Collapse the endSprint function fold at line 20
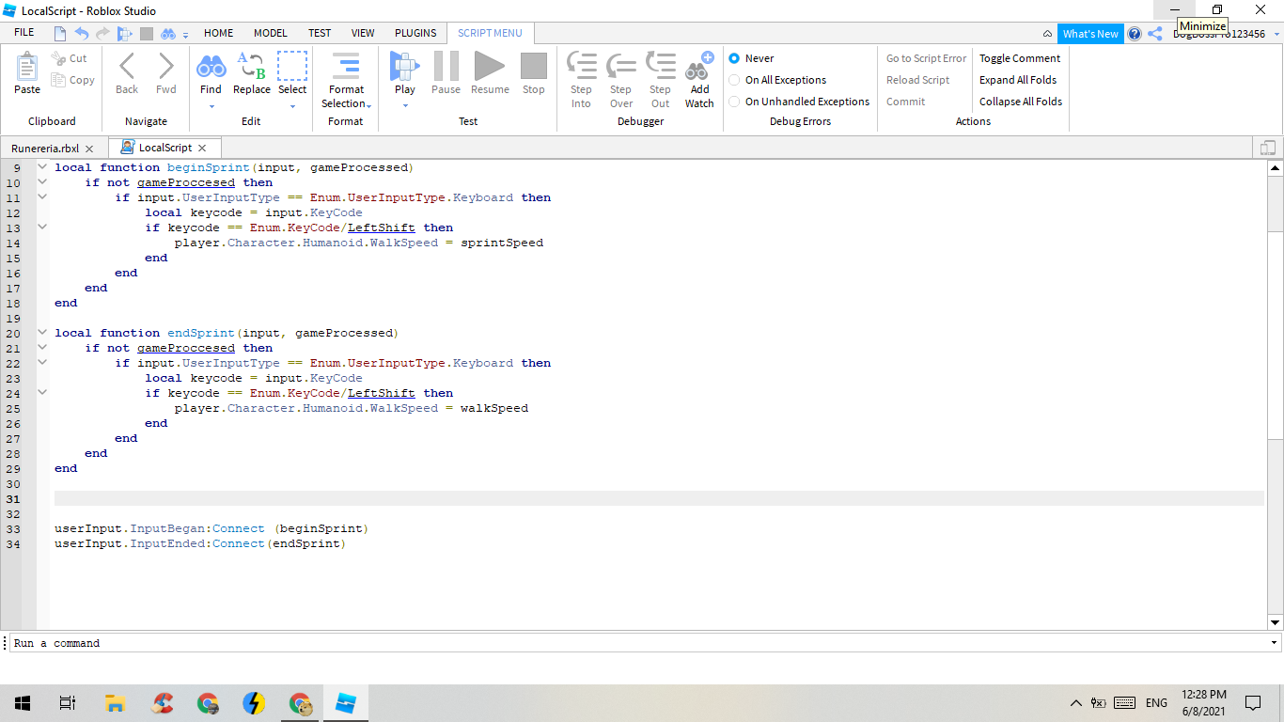 point(42,333)
